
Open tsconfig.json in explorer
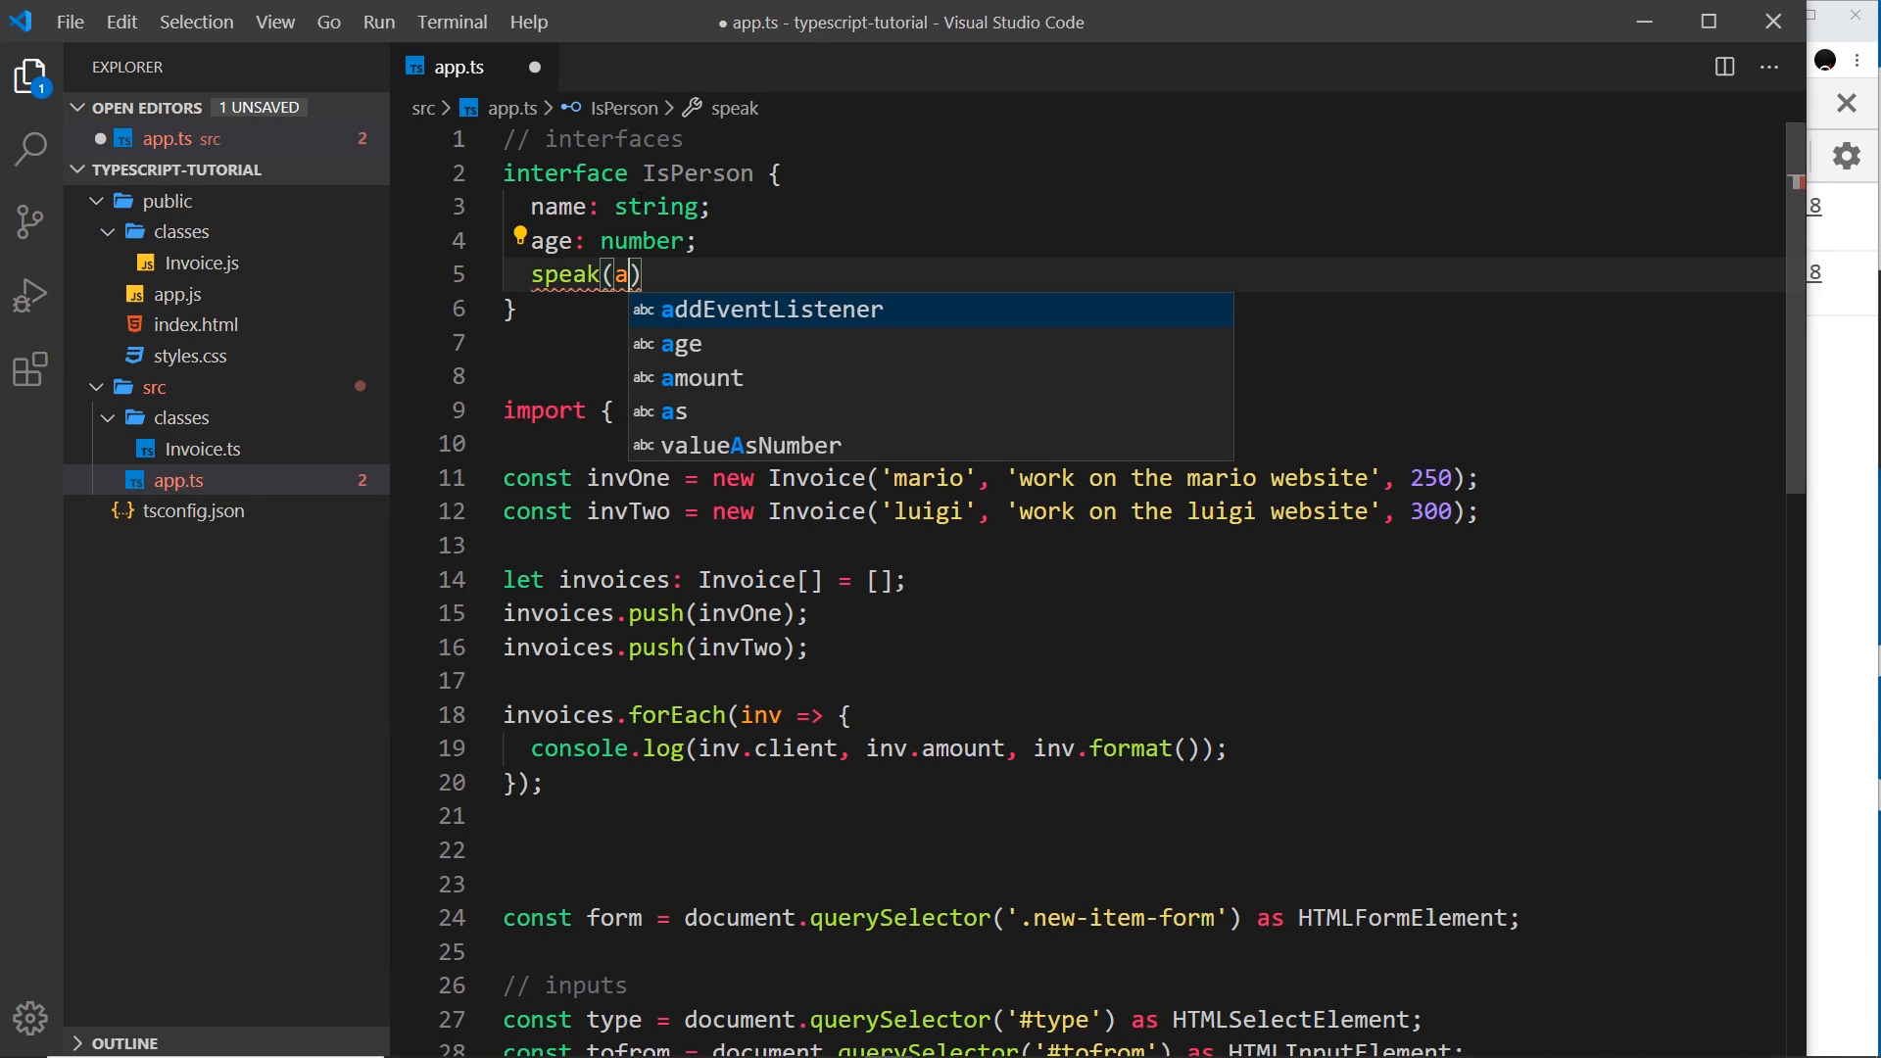(x=227, y=510)
